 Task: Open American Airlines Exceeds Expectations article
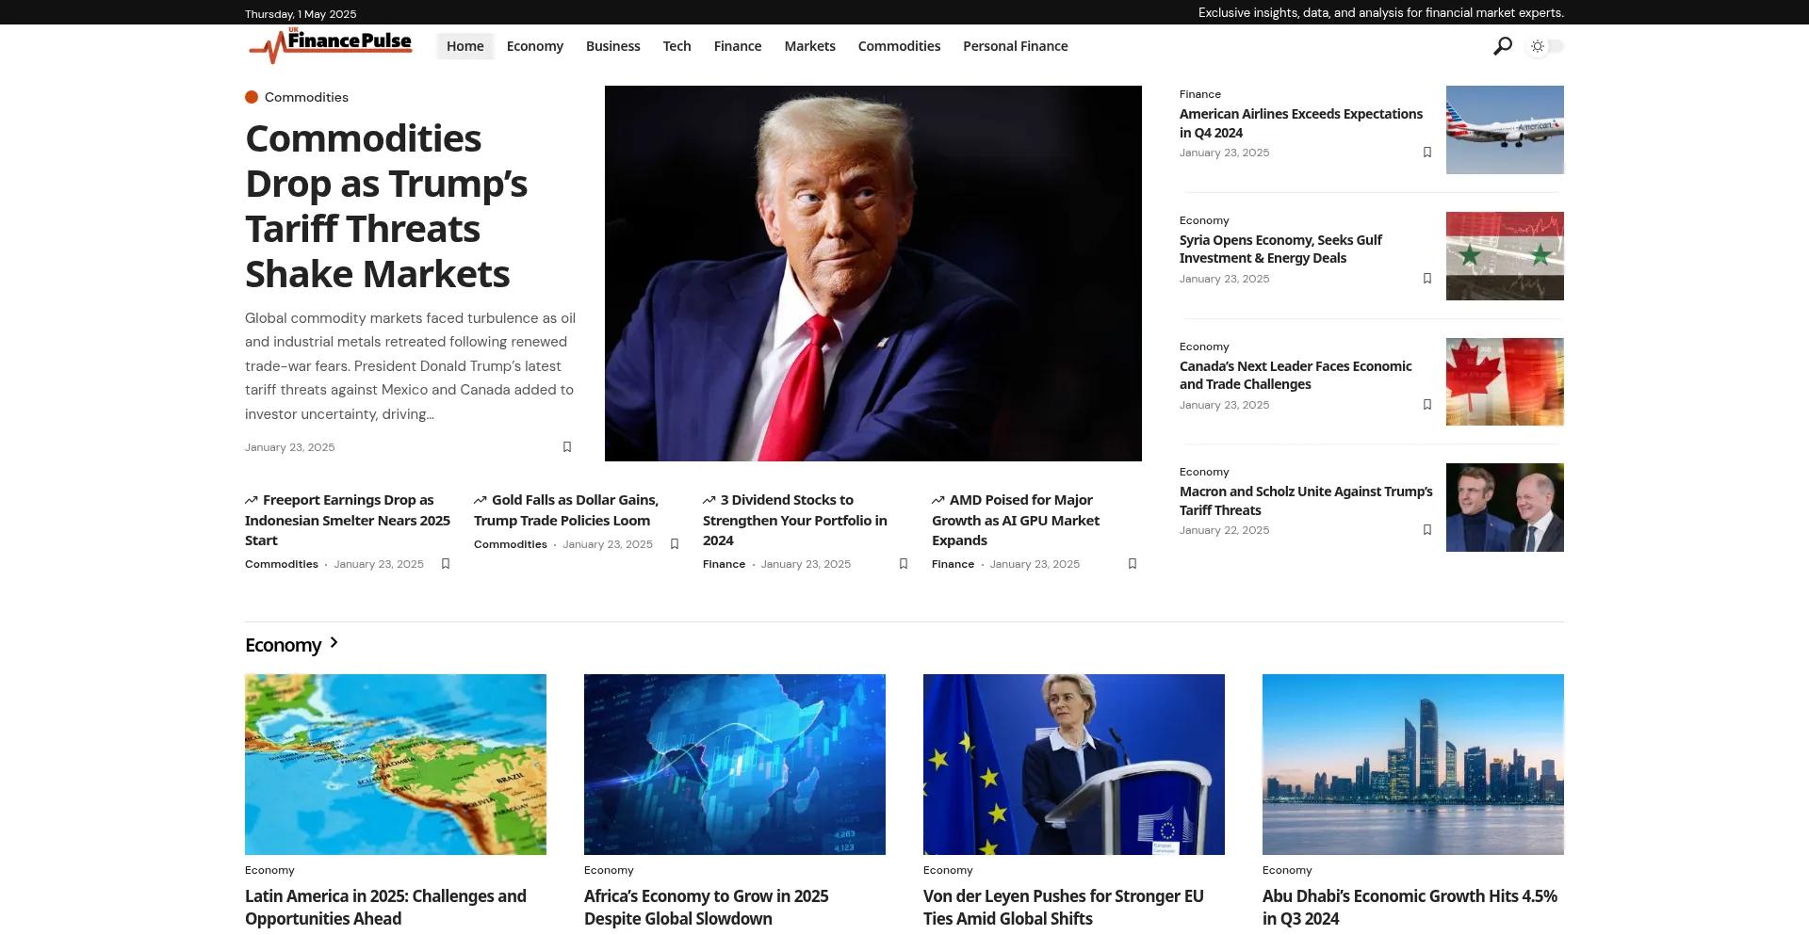(1301, 123)
